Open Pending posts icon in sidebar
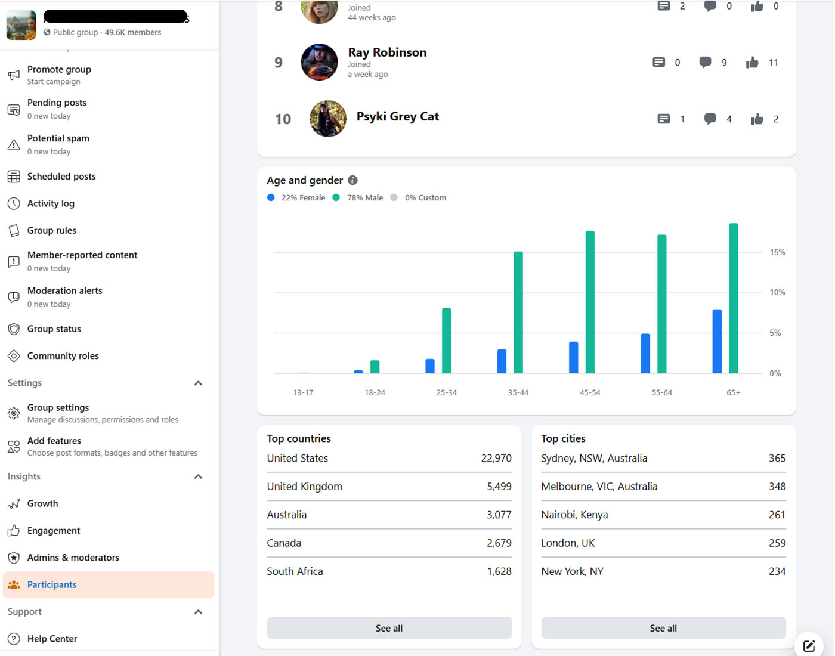Image resolution: width=835 pixels, height=656 pixels. click(14, 110)
